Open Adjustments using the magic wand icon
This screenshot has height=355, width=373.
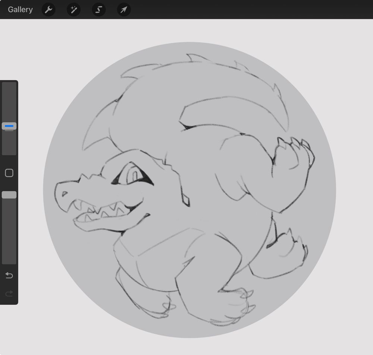[73, 10]
